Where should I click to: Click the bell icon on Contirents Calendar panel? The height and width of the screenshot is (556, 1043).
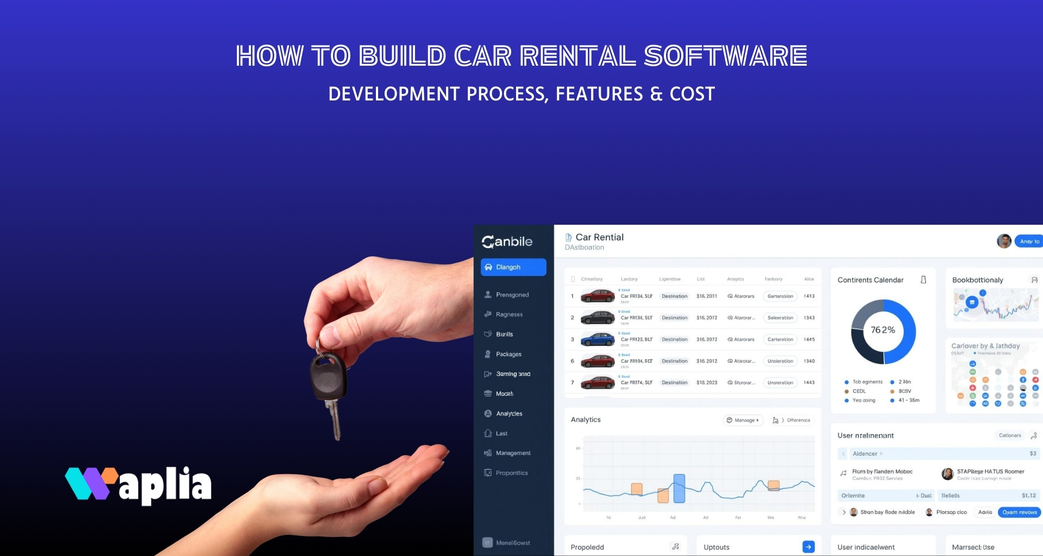click(923, 280)
